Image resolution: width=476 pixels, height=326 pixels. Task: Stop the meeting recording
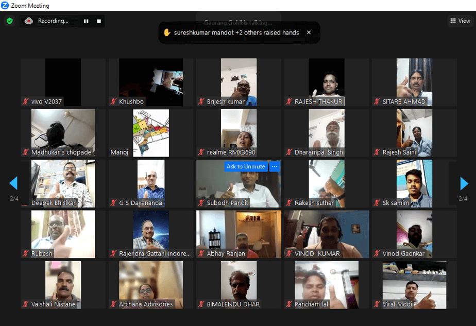click(x=98, y=21)
